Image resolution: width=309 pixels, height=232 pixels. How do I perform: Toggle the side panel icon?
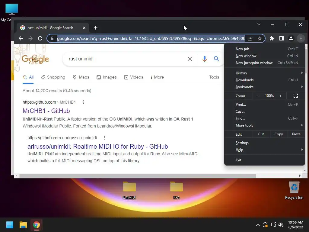tap(282, 38)
